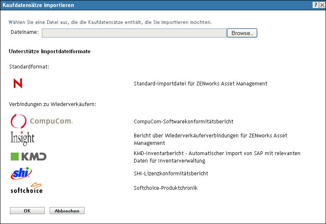Click the KMD reseller logo
326x224 pixels.
coord(29,157)
